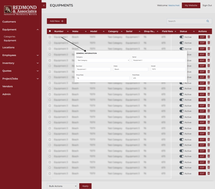Viewport: 215px width, 189px height.
Task: Toggle the Active status switch in first row
Action: (x=182, y=37)
